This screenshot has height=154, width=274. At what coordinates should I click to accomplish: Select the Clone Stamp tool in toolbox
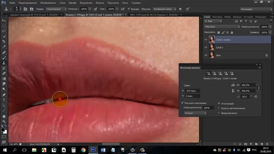[x=4, y=63]
